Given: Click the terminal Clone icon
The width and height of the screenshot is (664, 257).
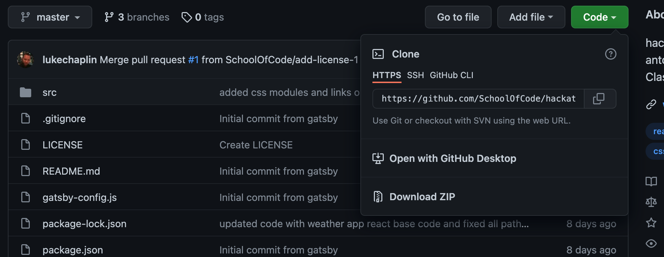Looking at the screenshot, I should click(378, 54).
